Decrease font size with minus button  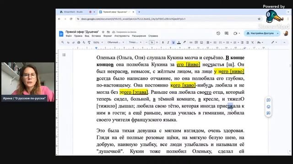point(146,42)
